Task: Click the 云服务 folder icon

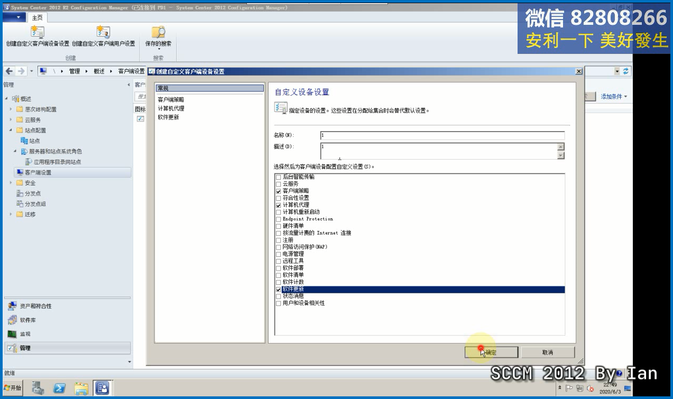Action: click(20, 120)
